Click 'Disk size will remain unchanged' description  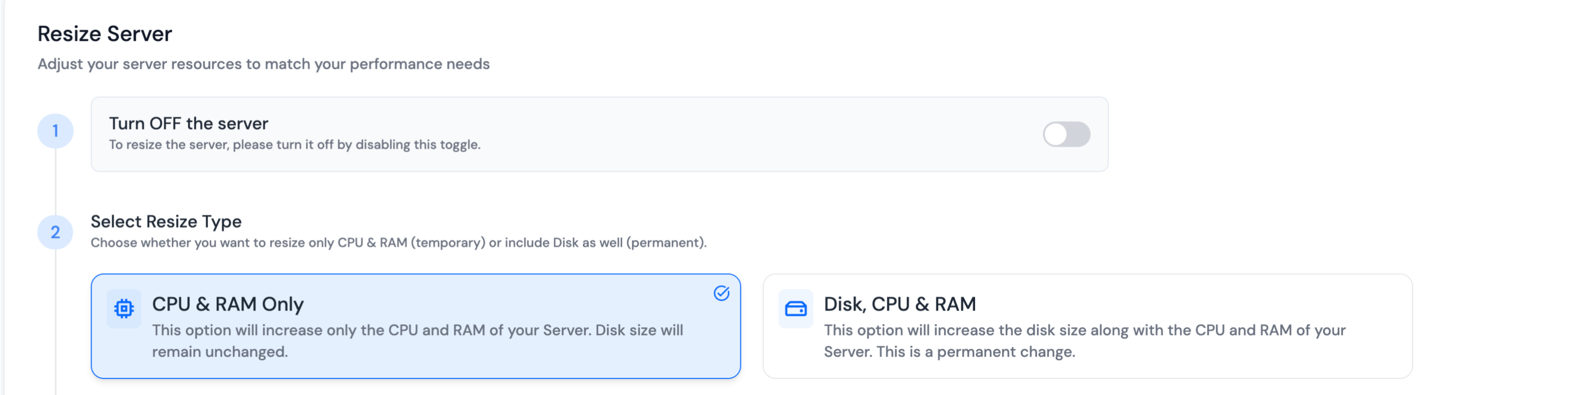[x=417, y=340]
